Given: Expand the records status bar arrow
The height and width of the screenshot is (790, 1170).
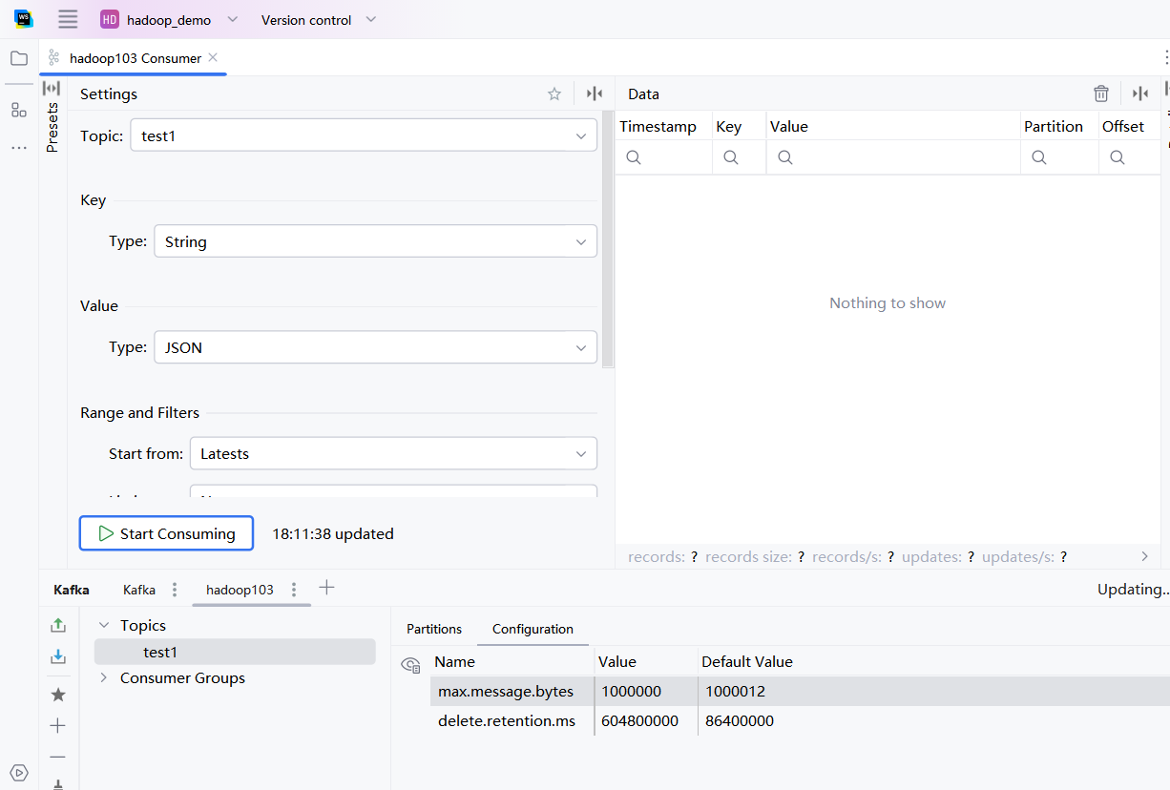Looking at the screenshot, I should 1145,556.
